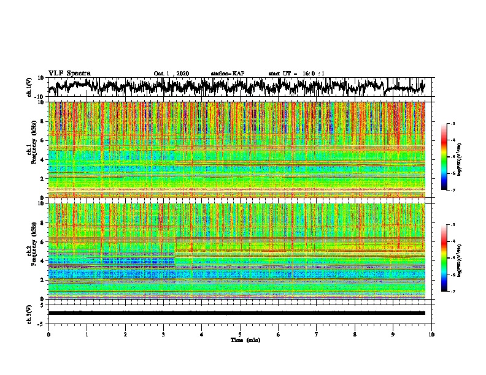Screen dimensions: 486x375
Task: Click the ch.1 frequency tick label 4
Action: [43, 160]
